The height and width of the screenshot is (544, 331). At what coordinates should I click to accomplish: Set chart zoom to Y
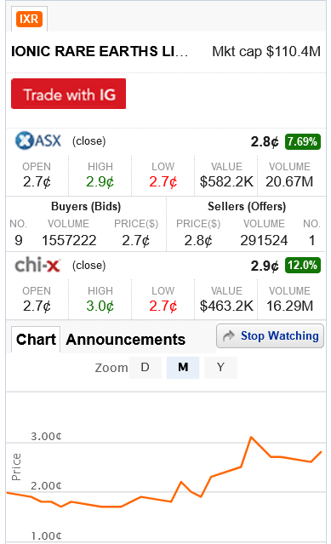click(x=220, y=368)
